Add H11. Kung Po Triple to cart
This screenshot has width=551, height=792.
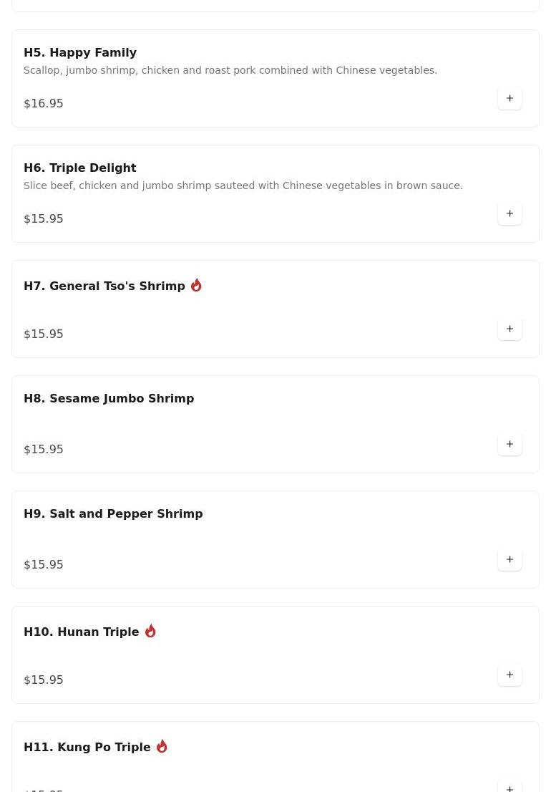click(x=509, y=786)
